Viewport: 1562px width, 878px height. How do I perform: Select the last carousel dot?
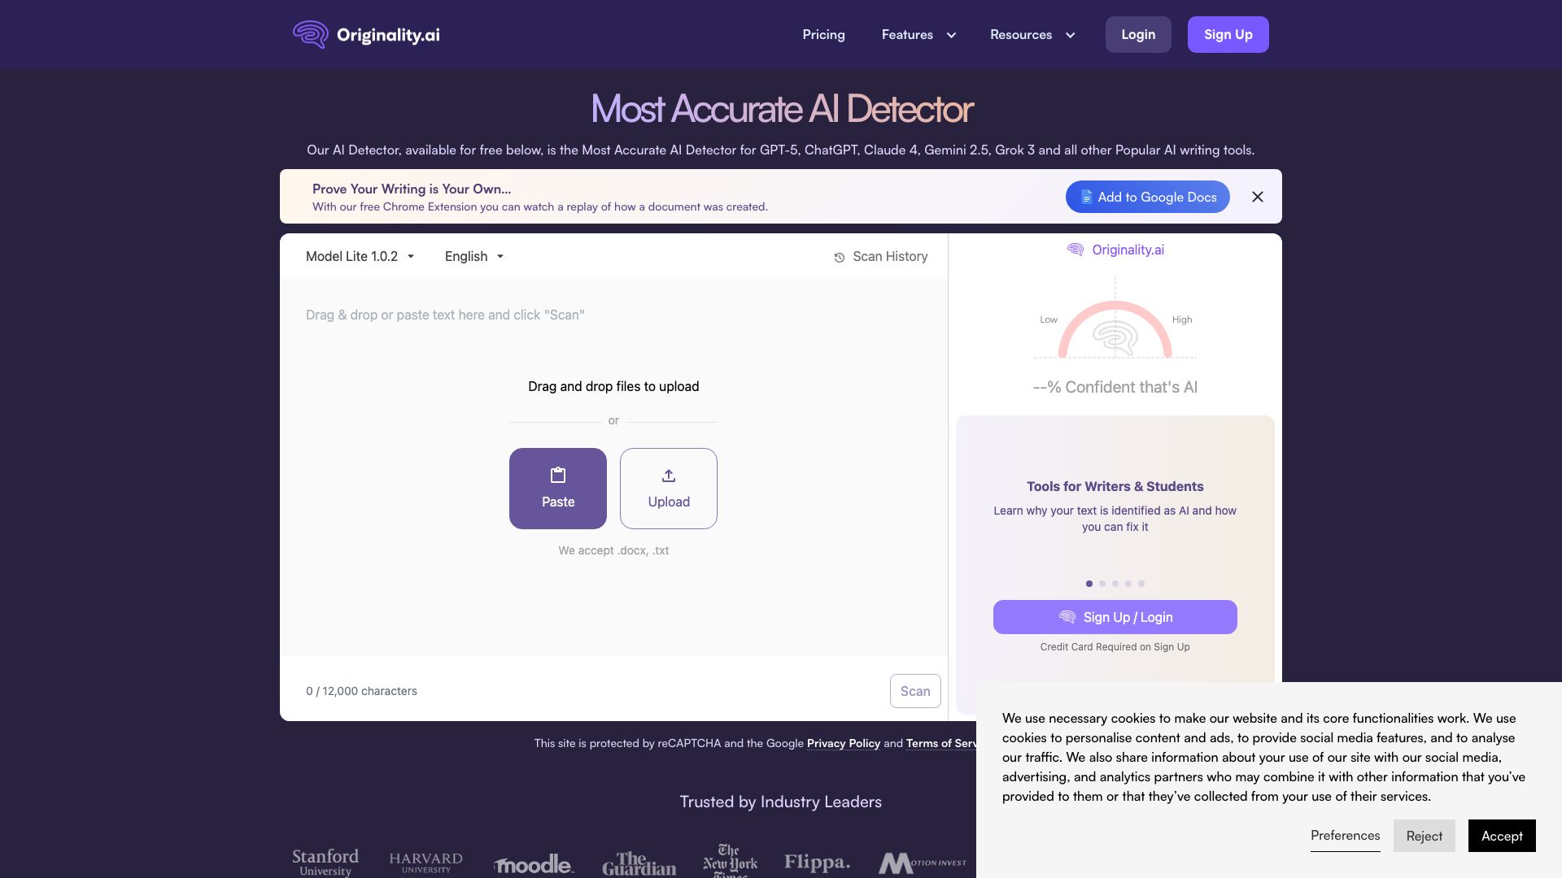tap(1141, 583)
